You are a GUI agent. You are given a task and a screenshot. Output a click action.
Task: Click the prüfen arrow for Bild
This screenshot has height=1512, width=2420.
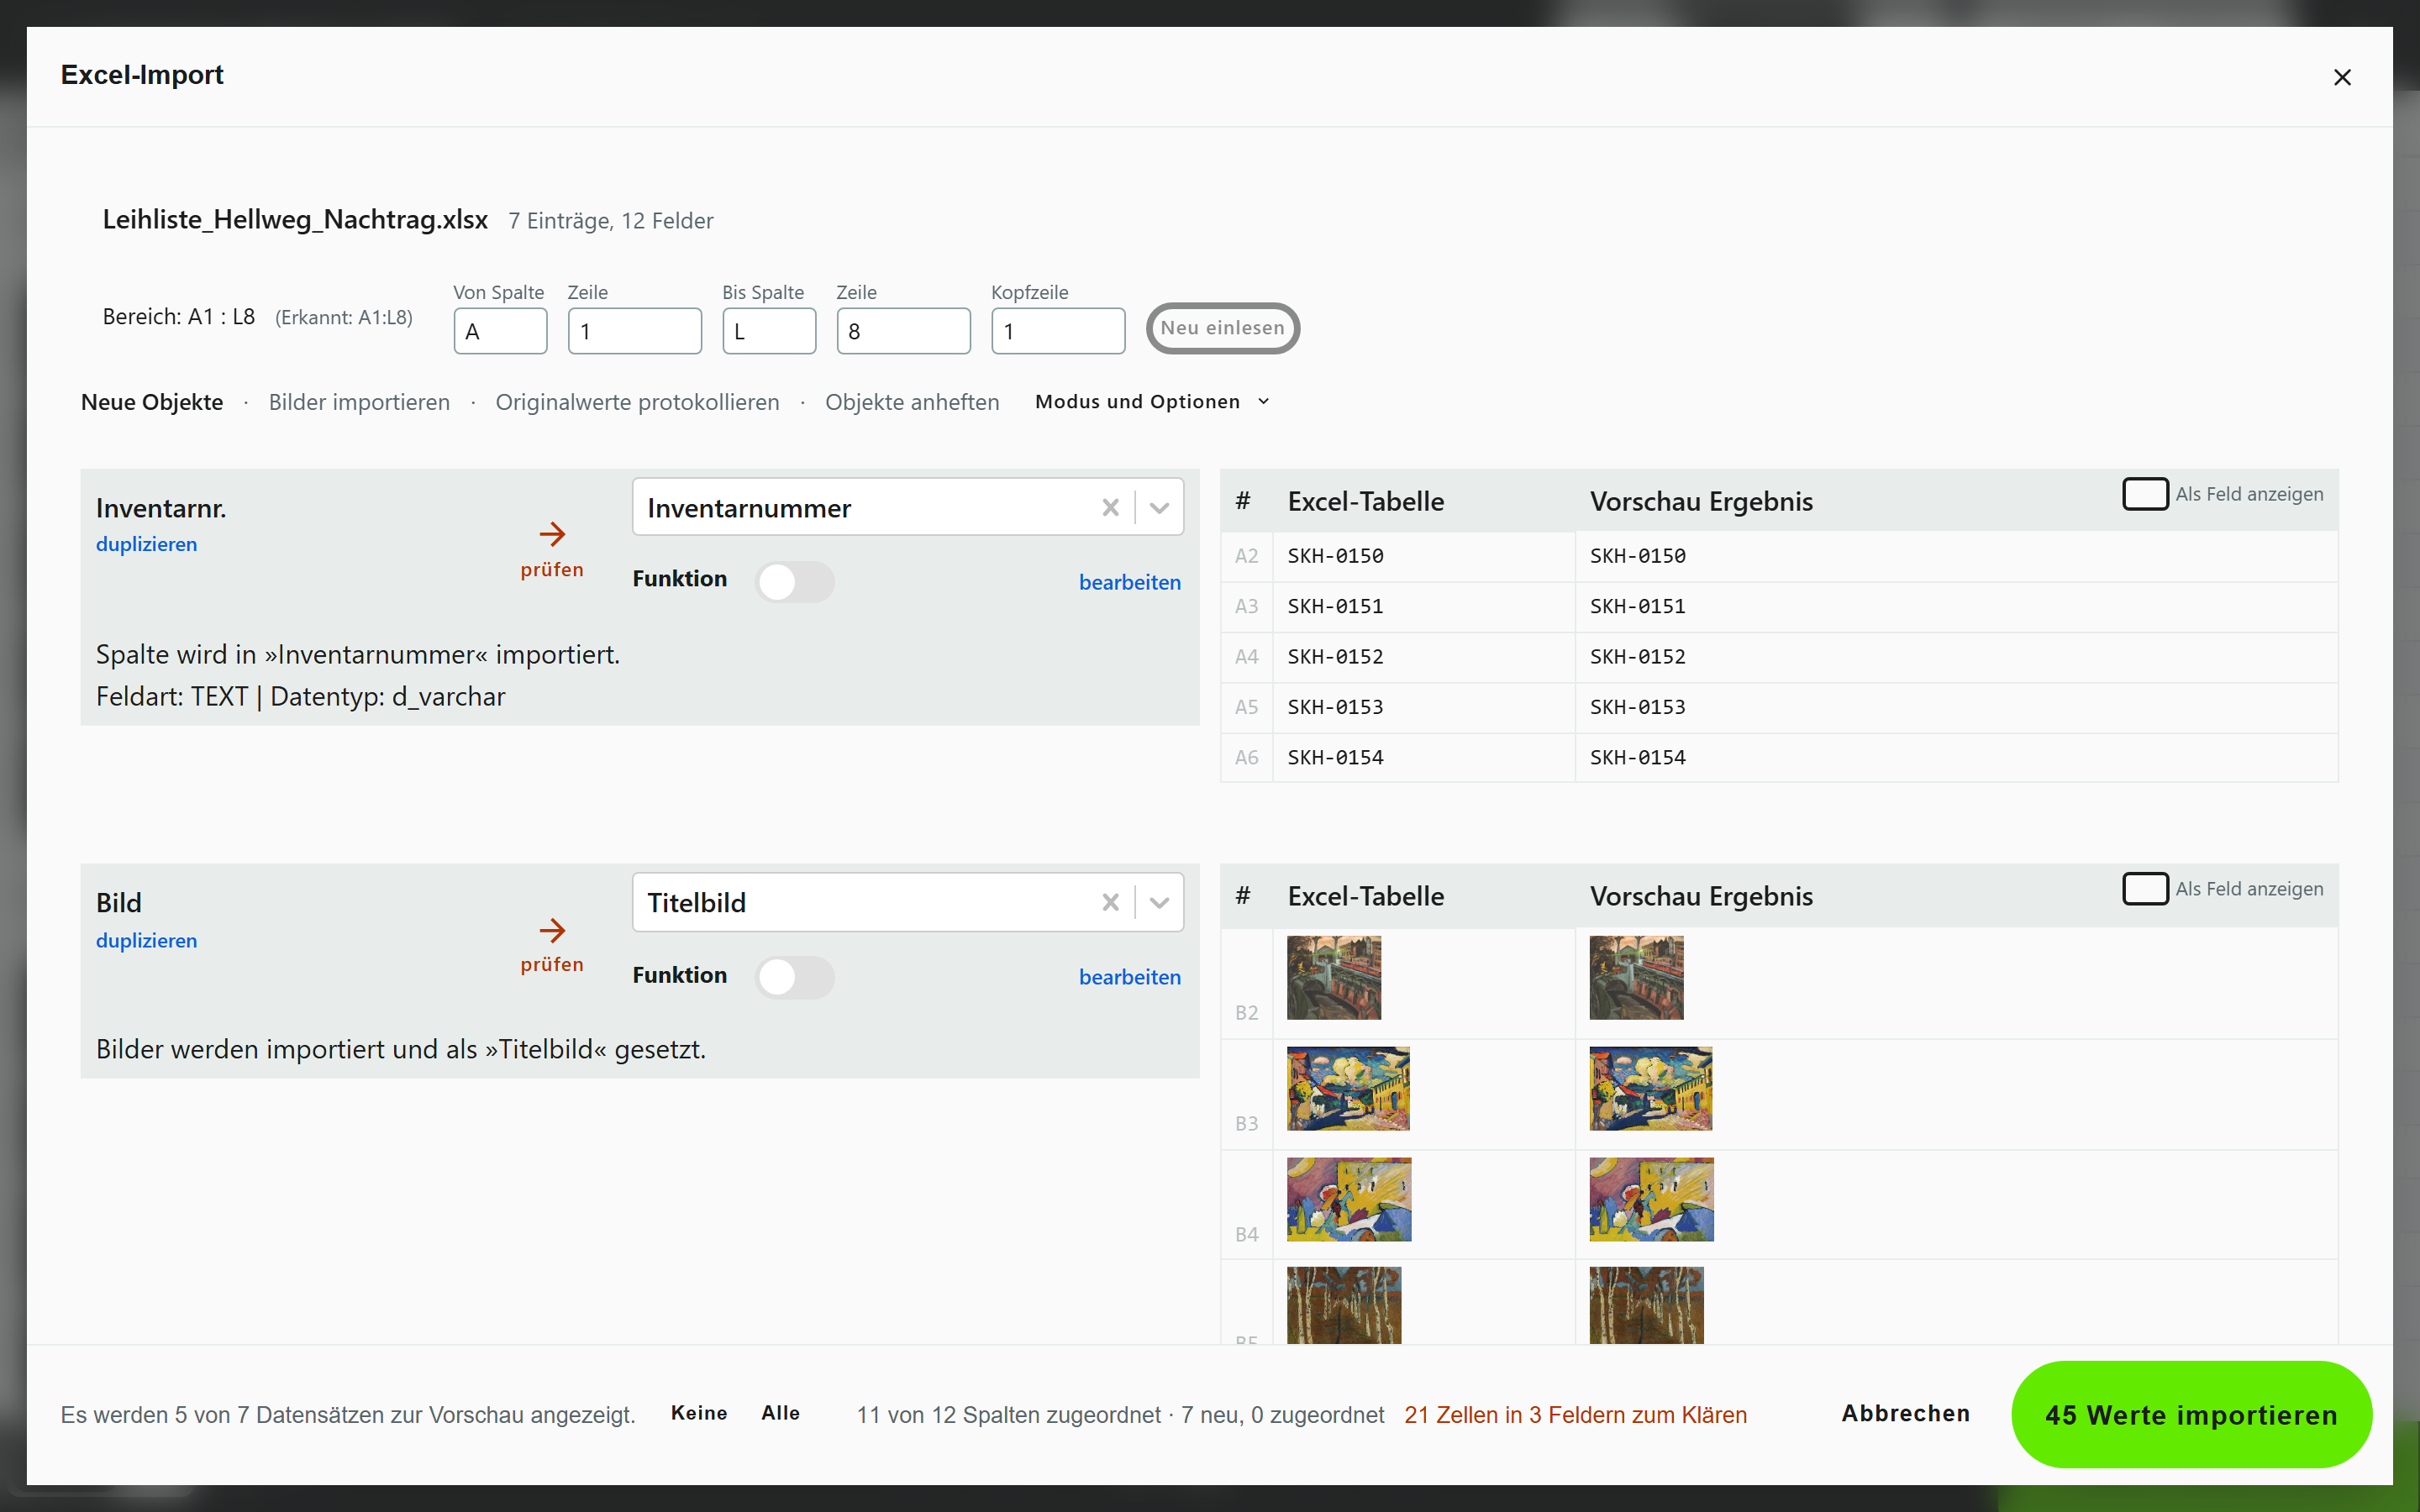[552, 930]
